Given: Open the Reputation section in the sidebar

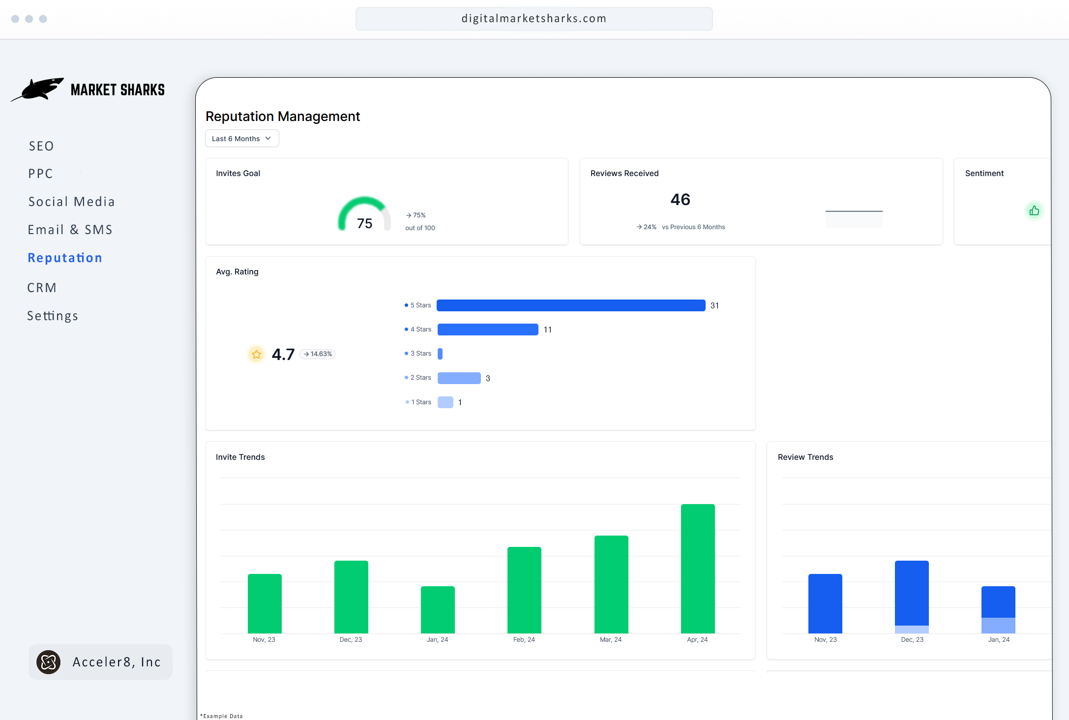Looking at the screenshot, I should [64, 257].
